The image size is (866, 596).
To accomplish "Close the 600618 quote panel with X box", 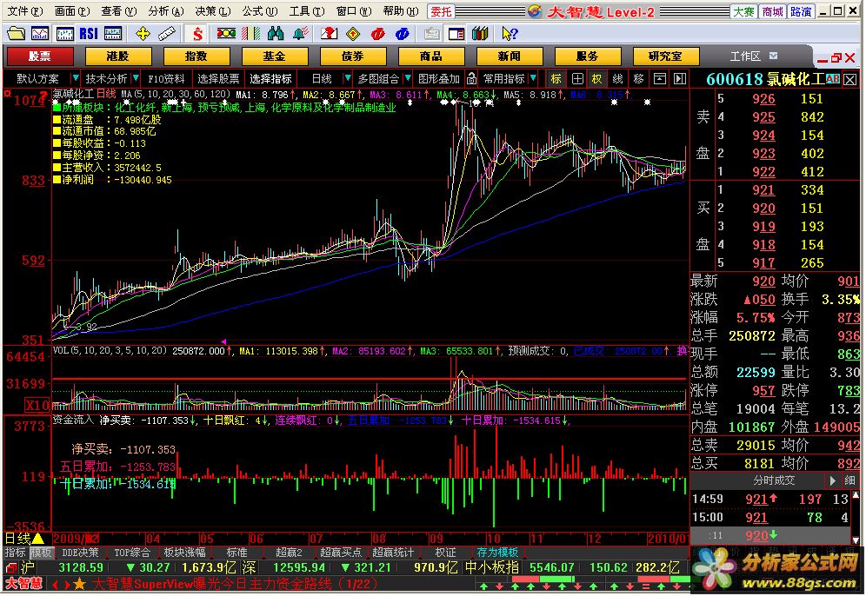I will coord(850,79).
